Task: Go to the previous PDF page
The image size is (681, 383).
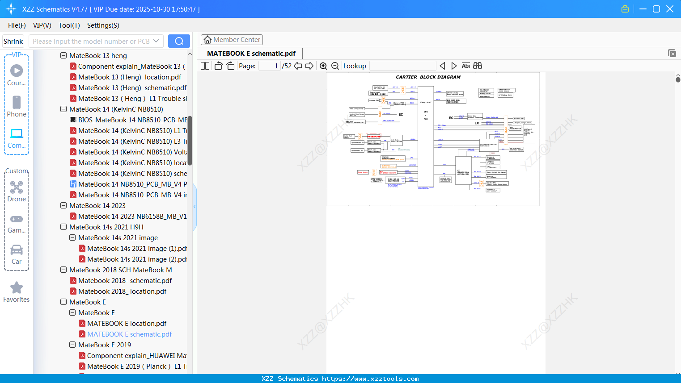Action: (298, 66)
